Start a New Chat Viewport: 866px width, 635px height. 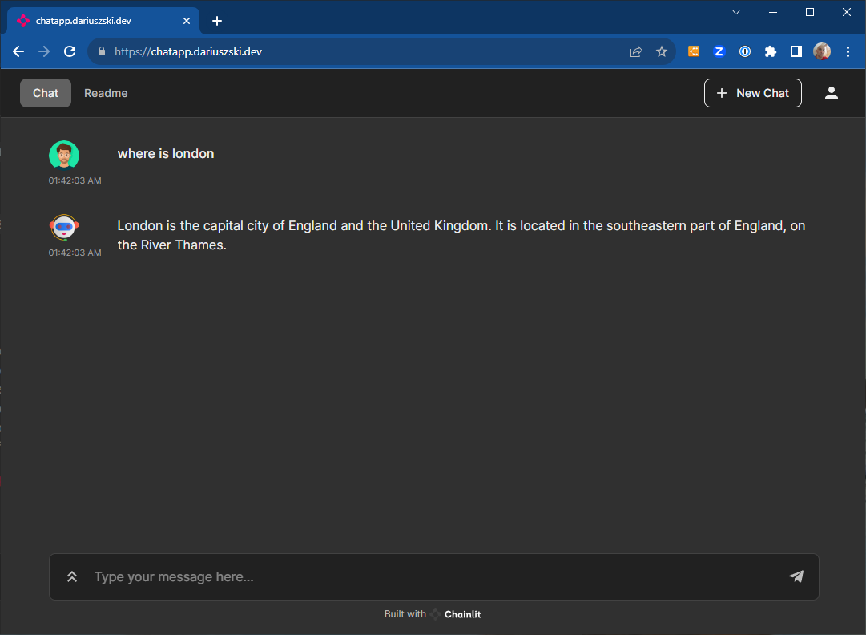(x=752, y=93)
